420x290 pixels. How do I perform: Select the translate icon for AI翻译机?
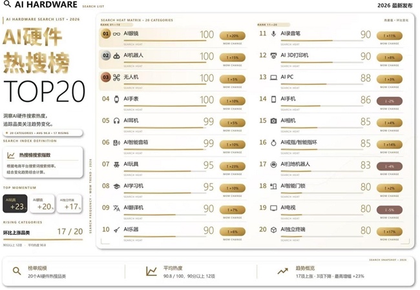116,208
